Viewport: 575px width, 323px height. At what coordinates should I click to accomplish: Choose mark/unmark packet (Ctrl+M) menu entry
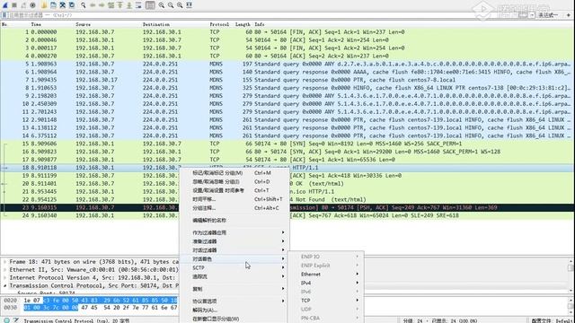234,173
